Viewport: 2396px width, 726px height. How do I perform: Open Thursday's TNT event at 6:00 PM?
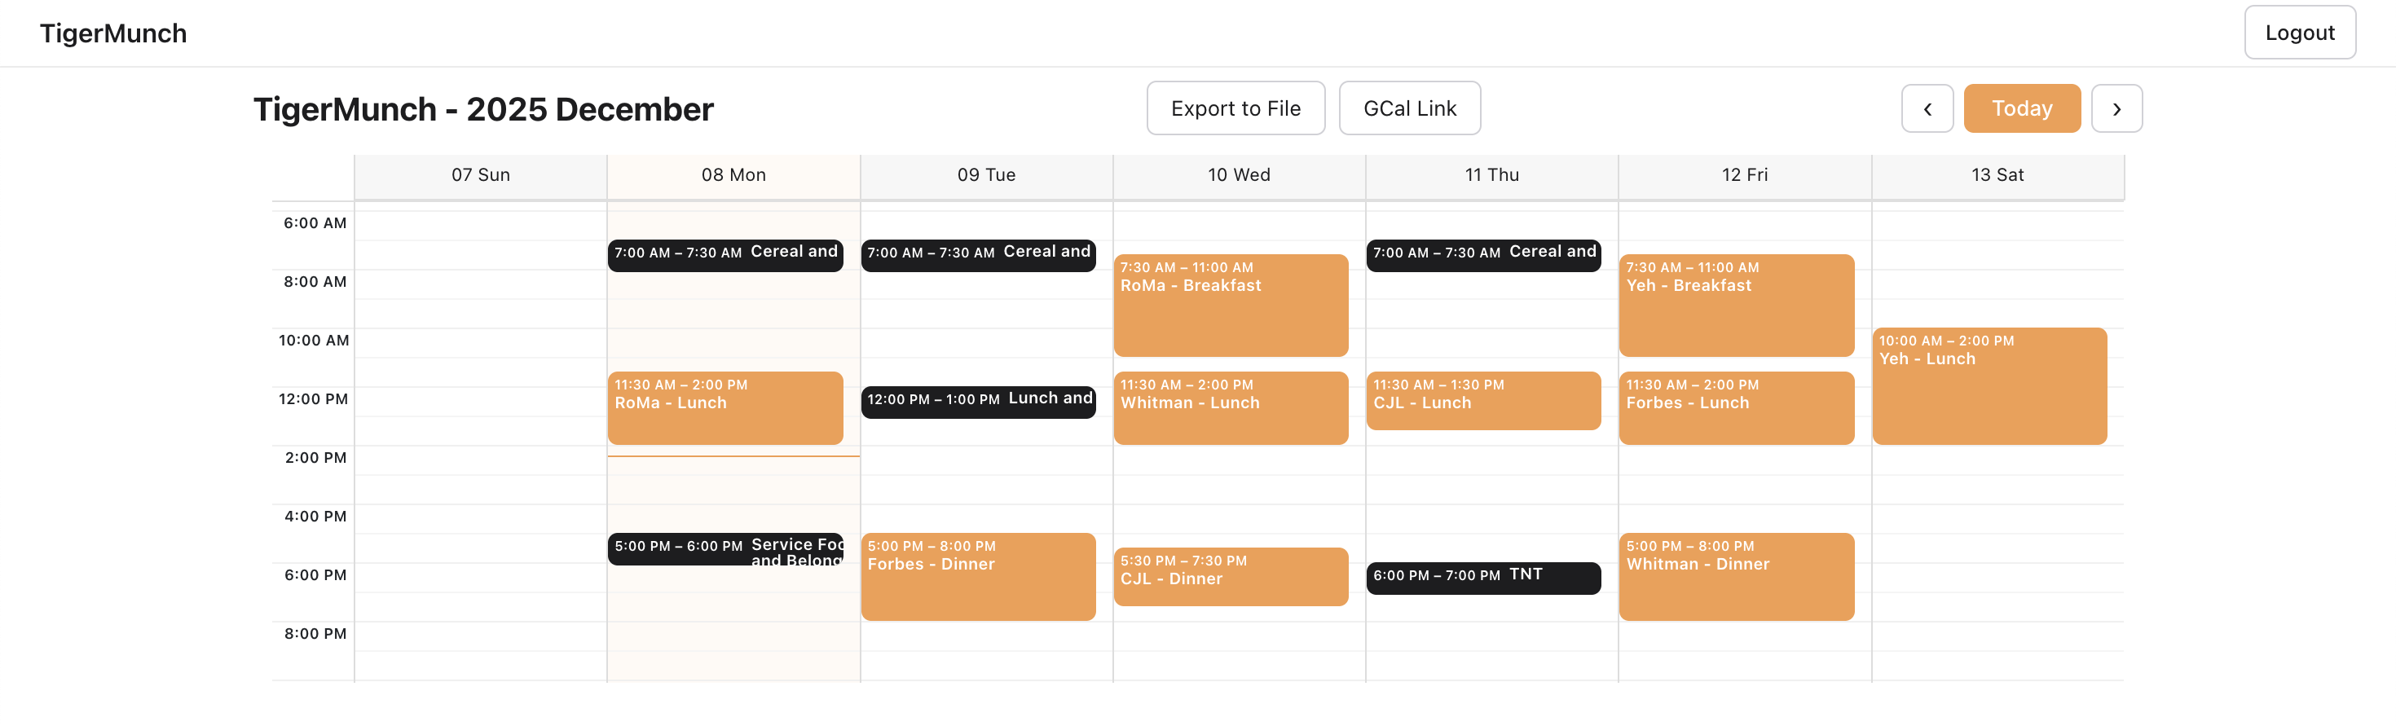click(x=1482, y=576)
